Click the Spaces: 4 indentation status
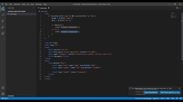 156,98
